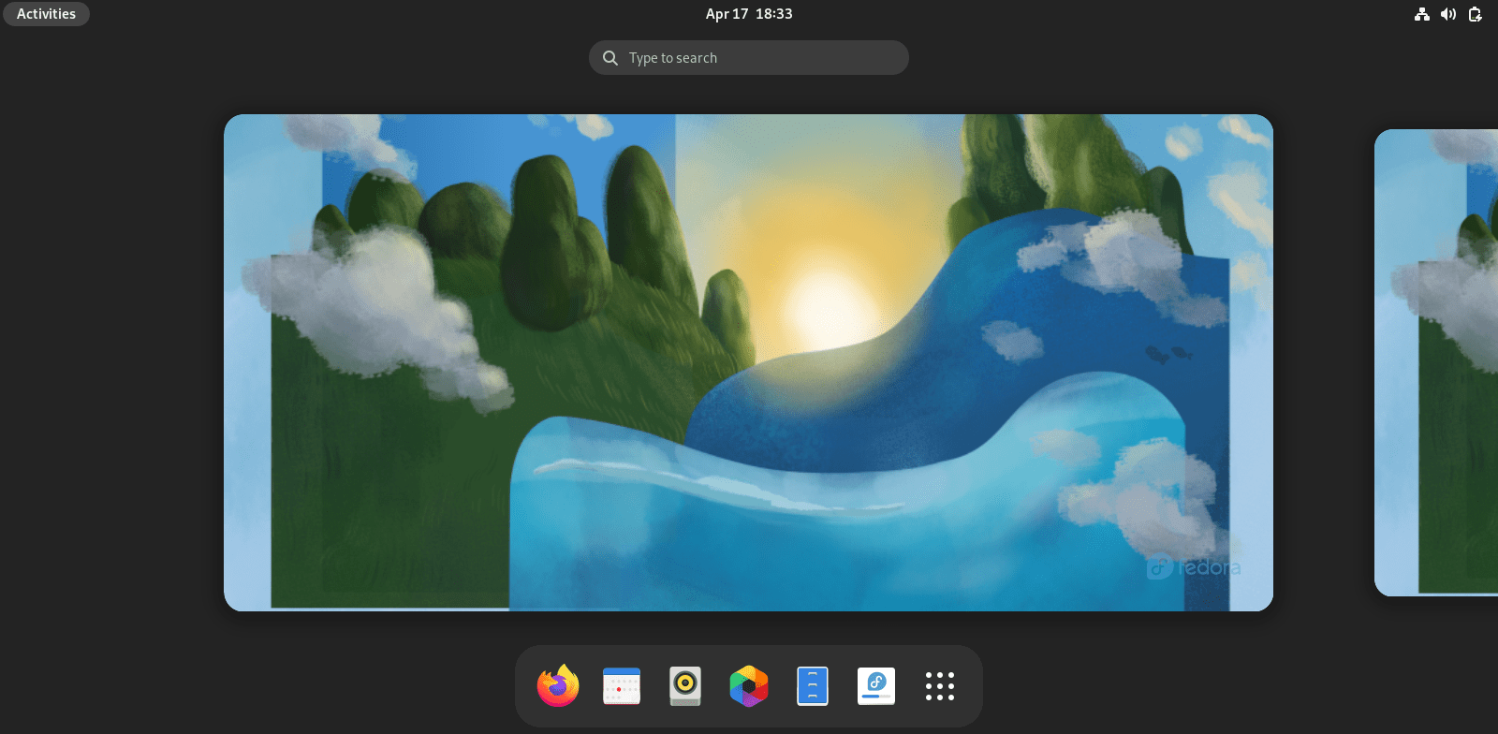Click the Activities button
This screenshot has width=1498, height=734.
46,14
